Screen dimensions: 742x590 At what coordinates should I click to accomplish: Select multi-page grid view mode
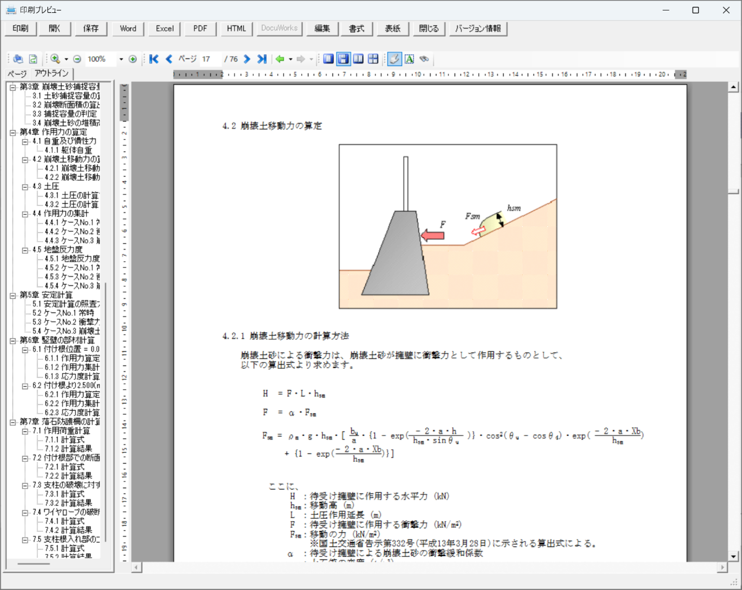[x=373, y=59]
